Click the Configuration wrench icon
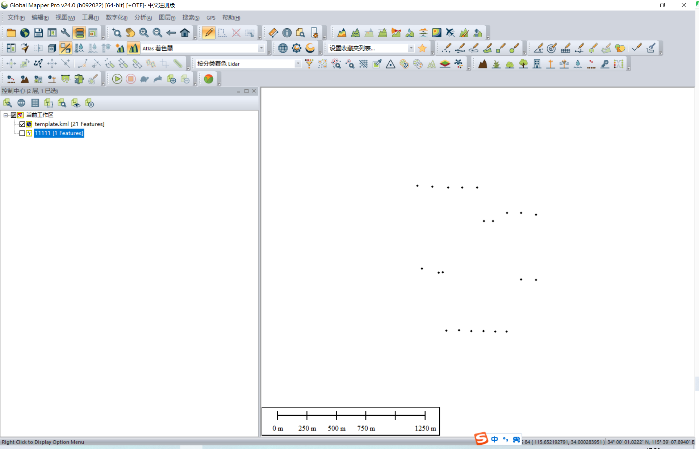This screenshot has width=699, height=449. (x=66, y=33)
